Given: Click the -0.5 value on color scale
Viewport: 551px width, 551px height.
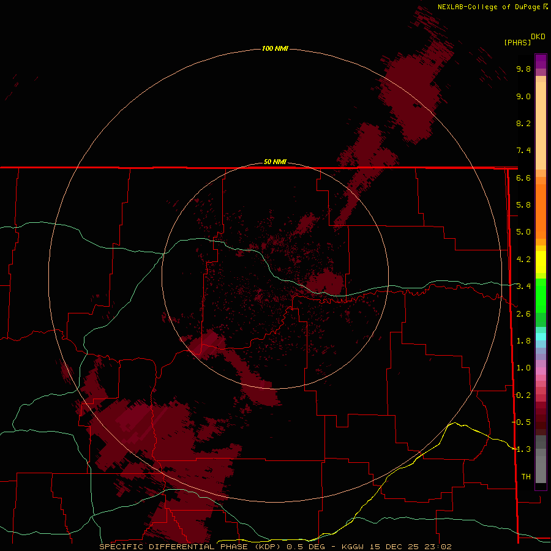Looking at the screenshot, I should [x=521, y=422].
